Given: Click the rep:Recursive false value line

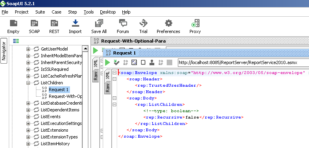Looking at the screenshot, I should (194, 117).
